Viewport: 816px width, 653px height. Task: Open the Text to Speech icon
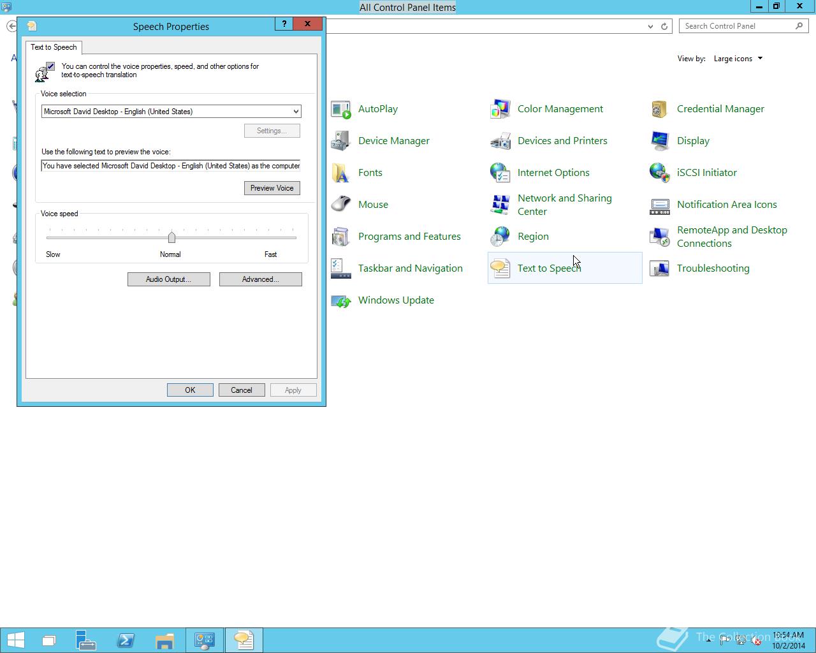(500, 268)
